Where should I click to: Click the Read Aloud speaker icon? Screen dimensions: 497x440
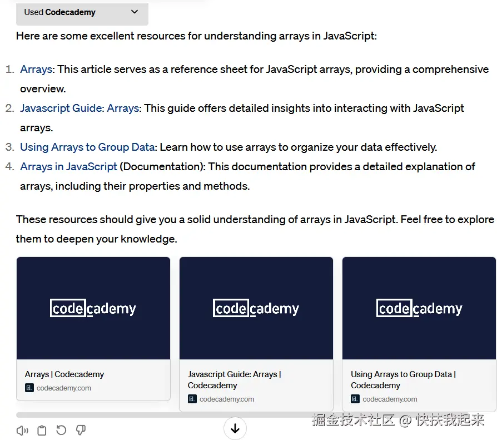click(22, 431)
